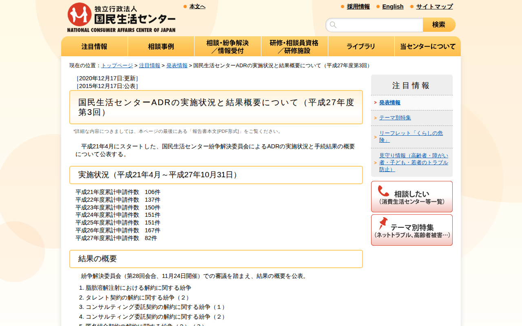Viewport: 522px width, 326px height.
Task: Click the magnifier icon in search box
Action: tap(333, 25)
